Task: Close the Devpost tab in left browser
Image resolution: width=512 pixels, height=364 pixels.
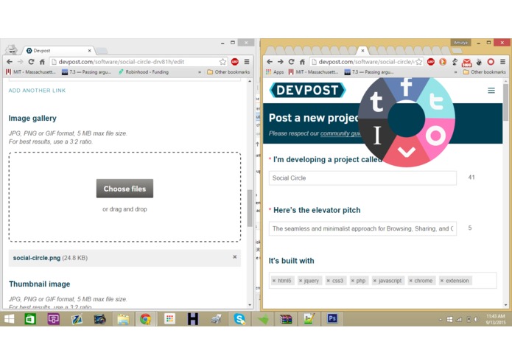Action: [89, 51]
